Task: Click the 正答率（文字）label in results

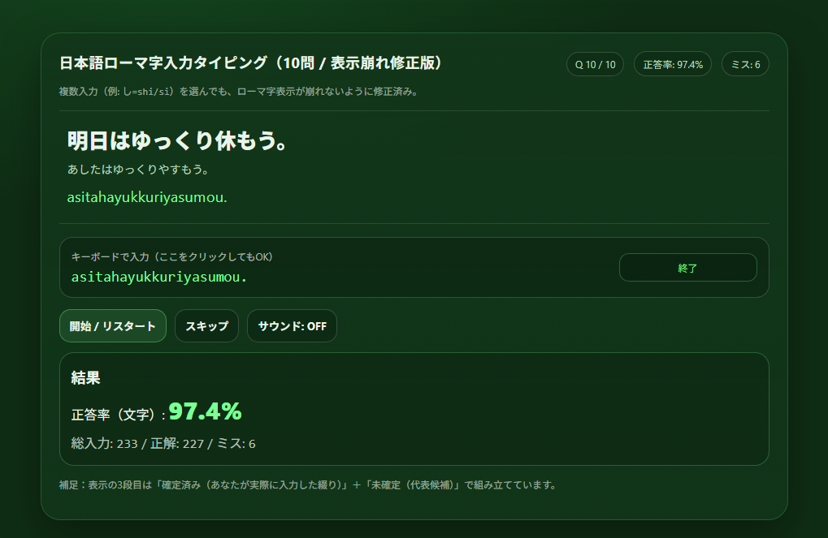Action: pos(118,415)
